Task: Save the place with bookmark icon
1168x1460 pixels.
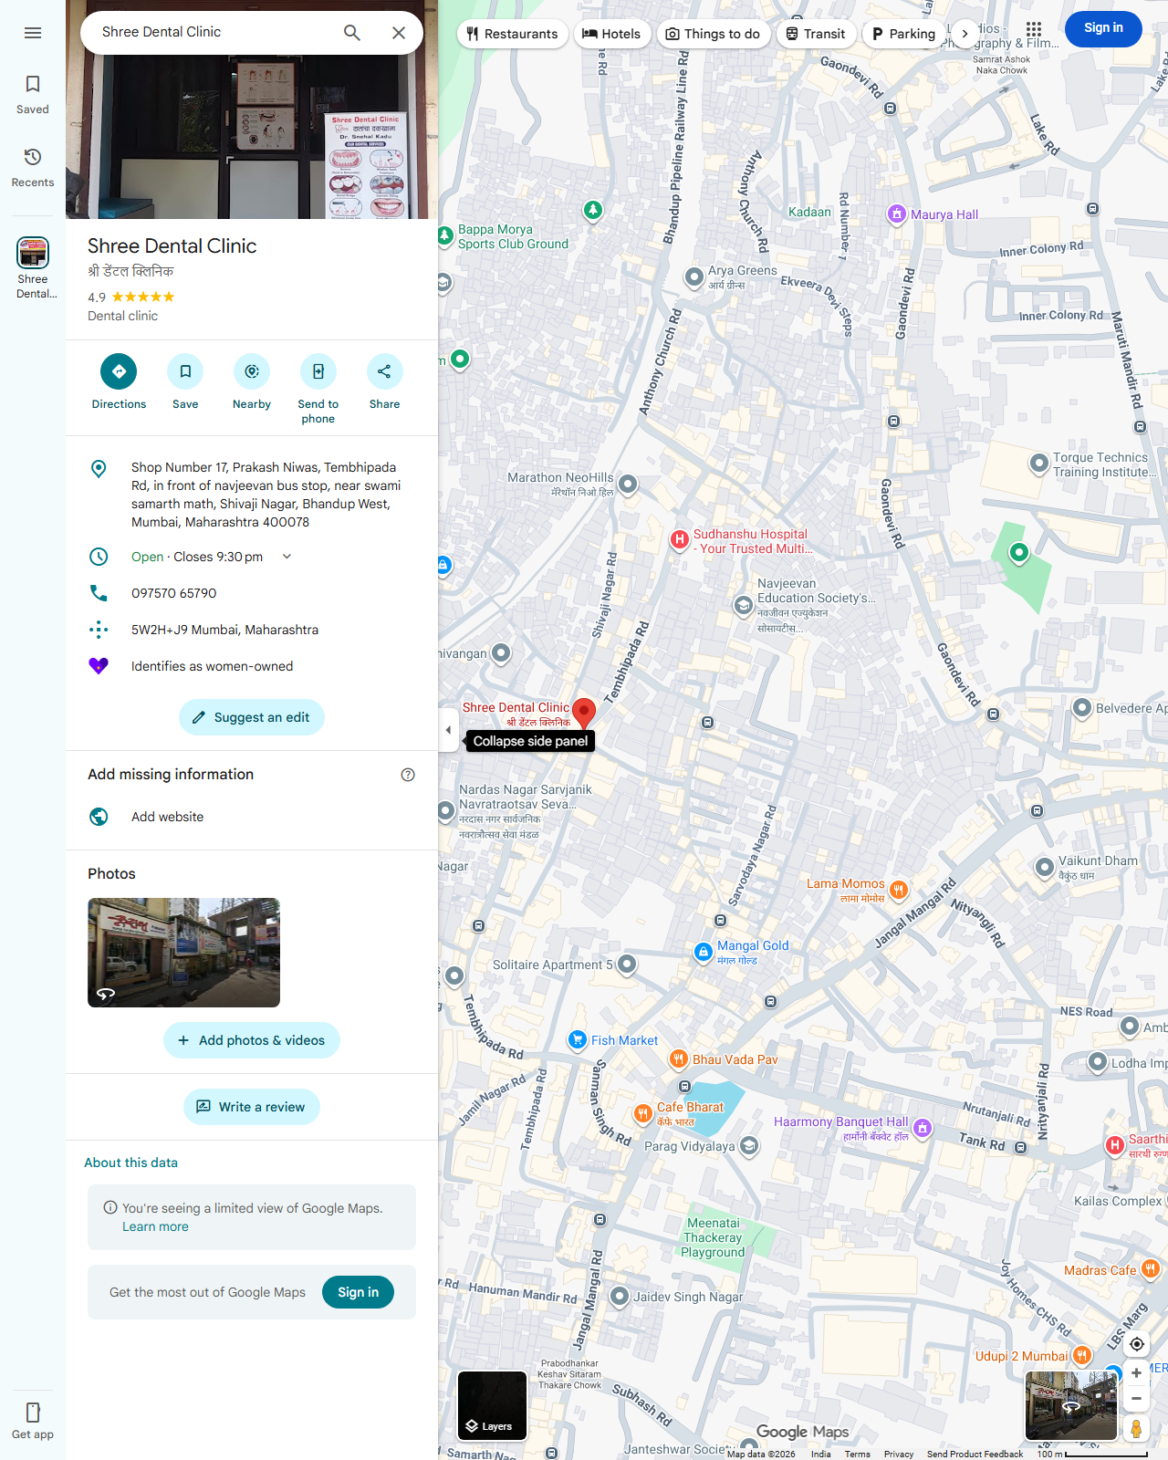Action: coord(185,381)
